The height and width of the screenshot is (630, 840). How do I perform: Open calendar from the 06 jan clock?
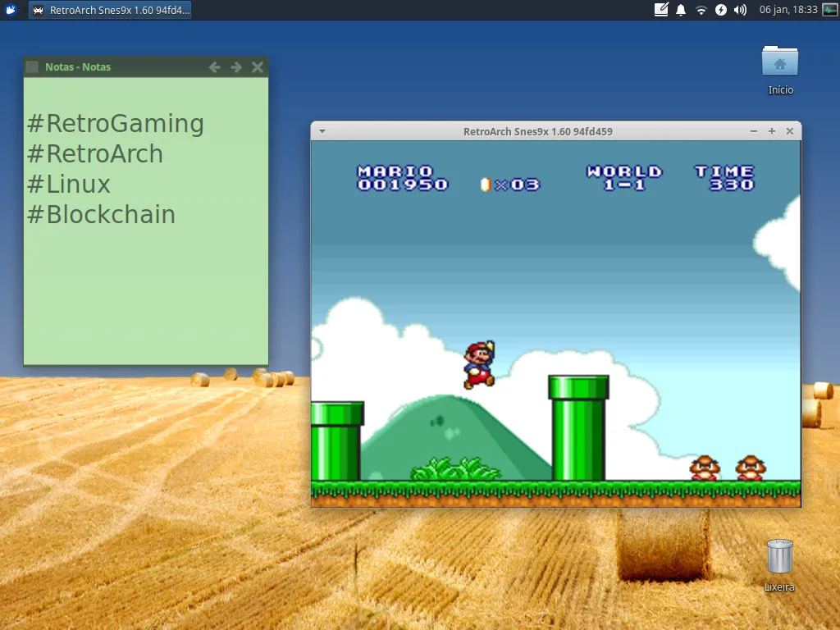[788, 10]
